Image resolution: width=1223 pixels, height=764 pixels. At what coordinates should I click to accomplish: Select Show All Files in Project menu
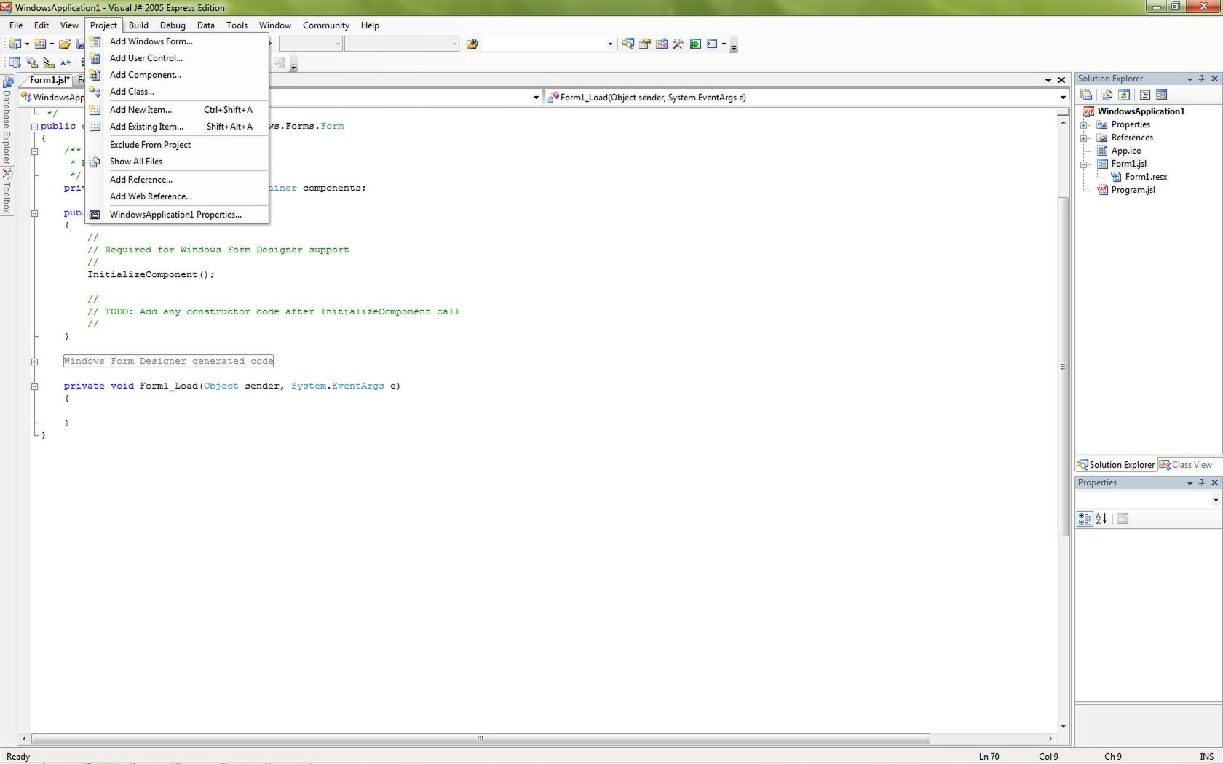[x=177, y=162]
